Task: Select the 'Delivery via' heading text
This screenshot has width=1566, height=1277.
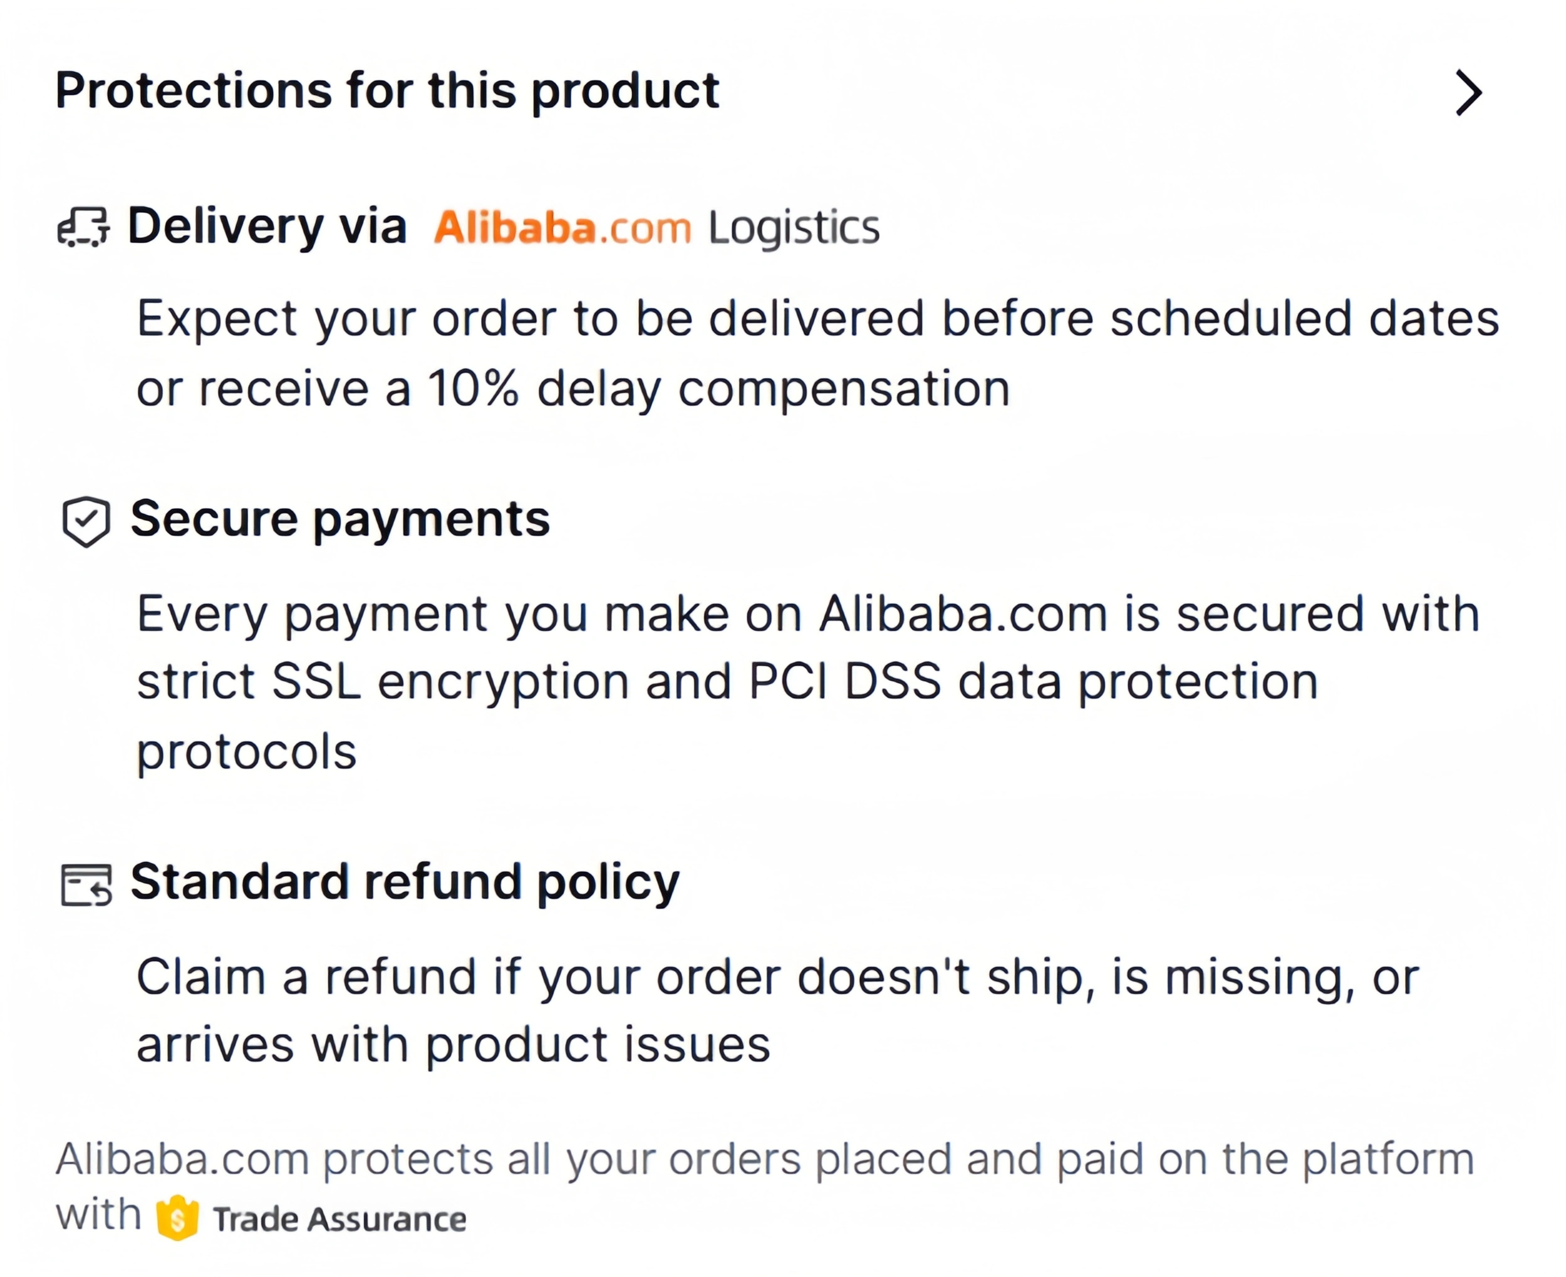Action: (x=266, y=225)
